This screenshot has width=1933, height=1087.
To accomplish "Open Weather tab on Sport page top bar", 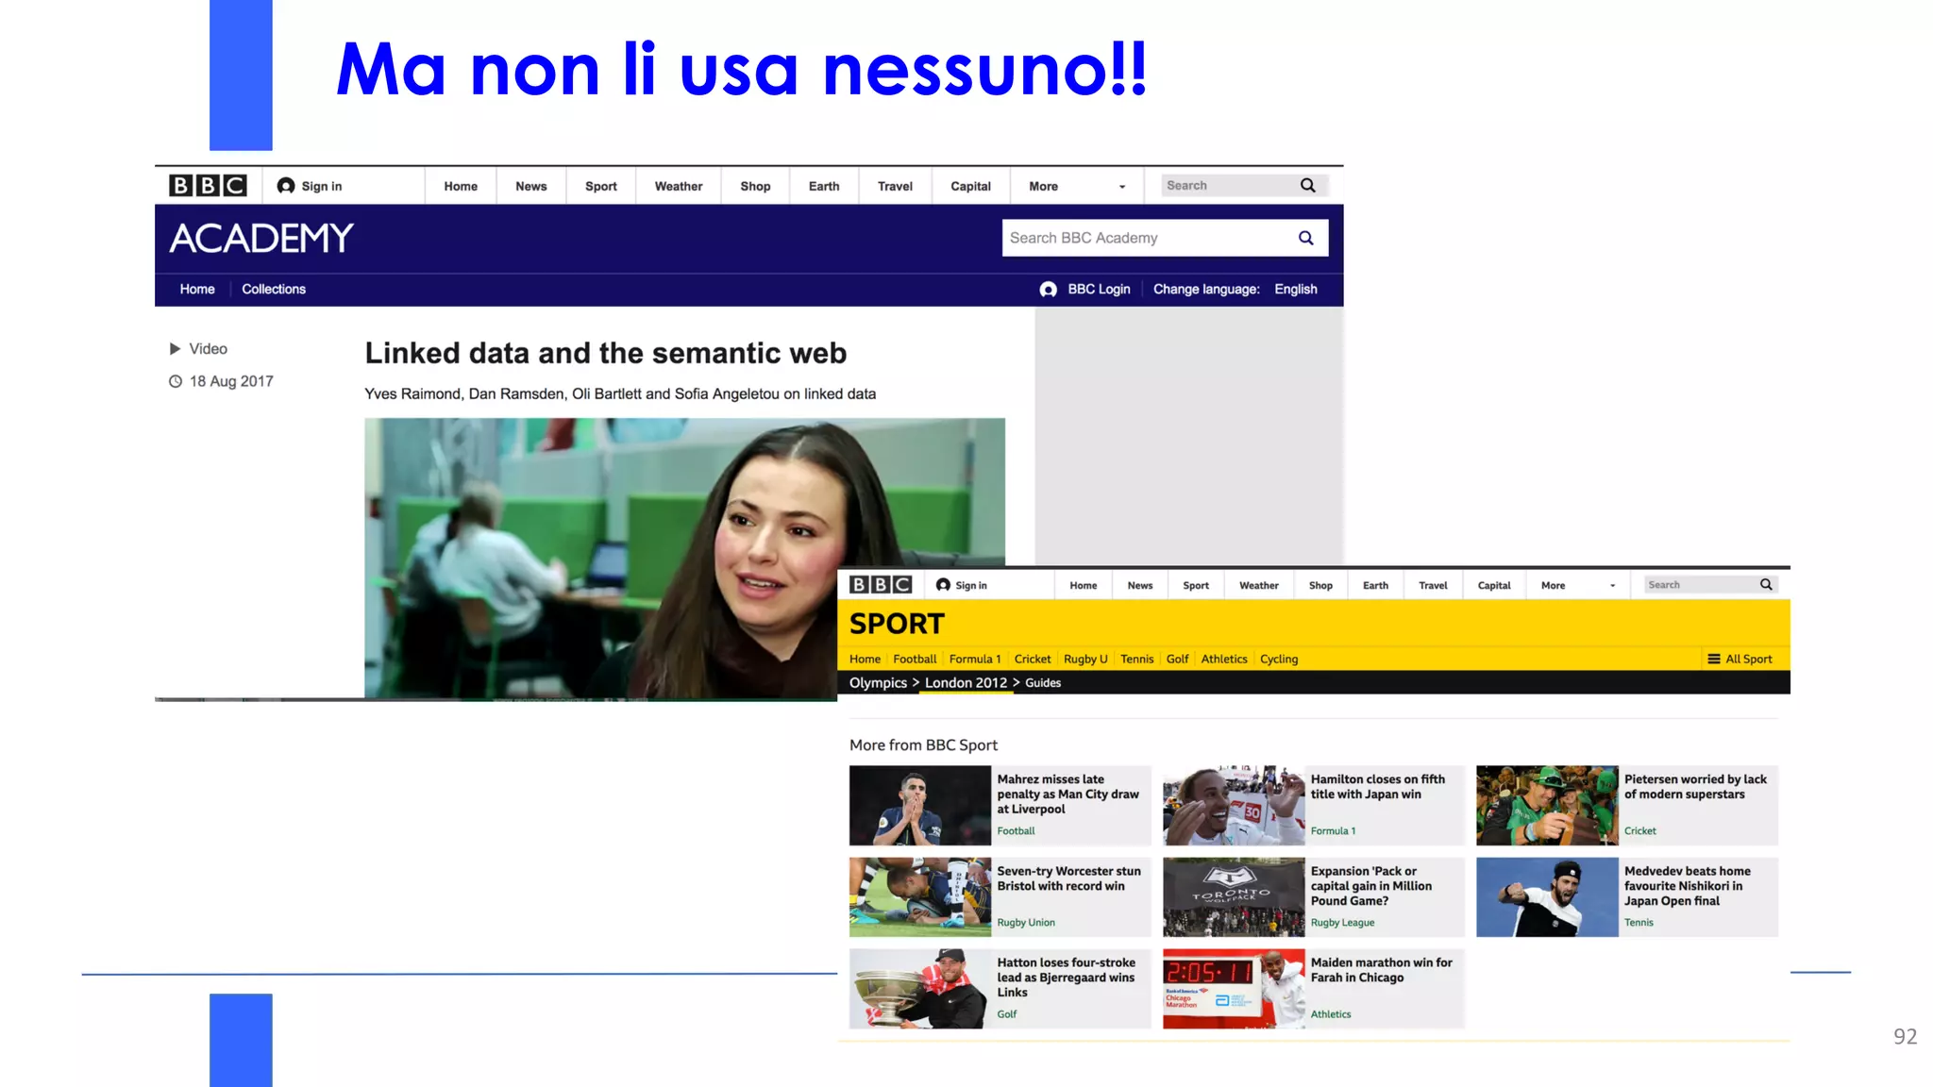I will (x=1259, y=585).
